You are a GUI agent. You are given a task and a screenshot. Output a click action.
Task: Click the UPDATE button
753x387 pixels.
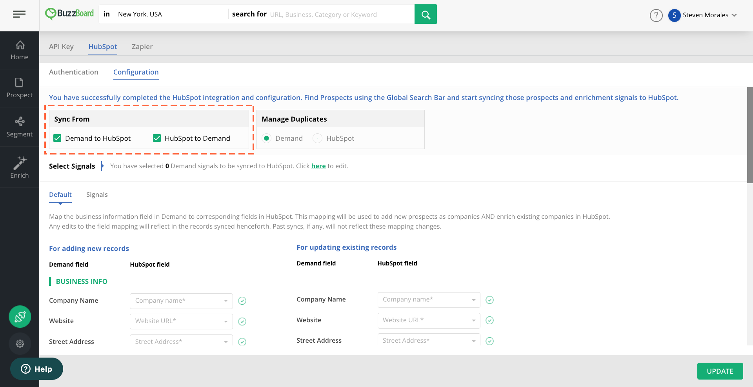[x=720, y=371]
